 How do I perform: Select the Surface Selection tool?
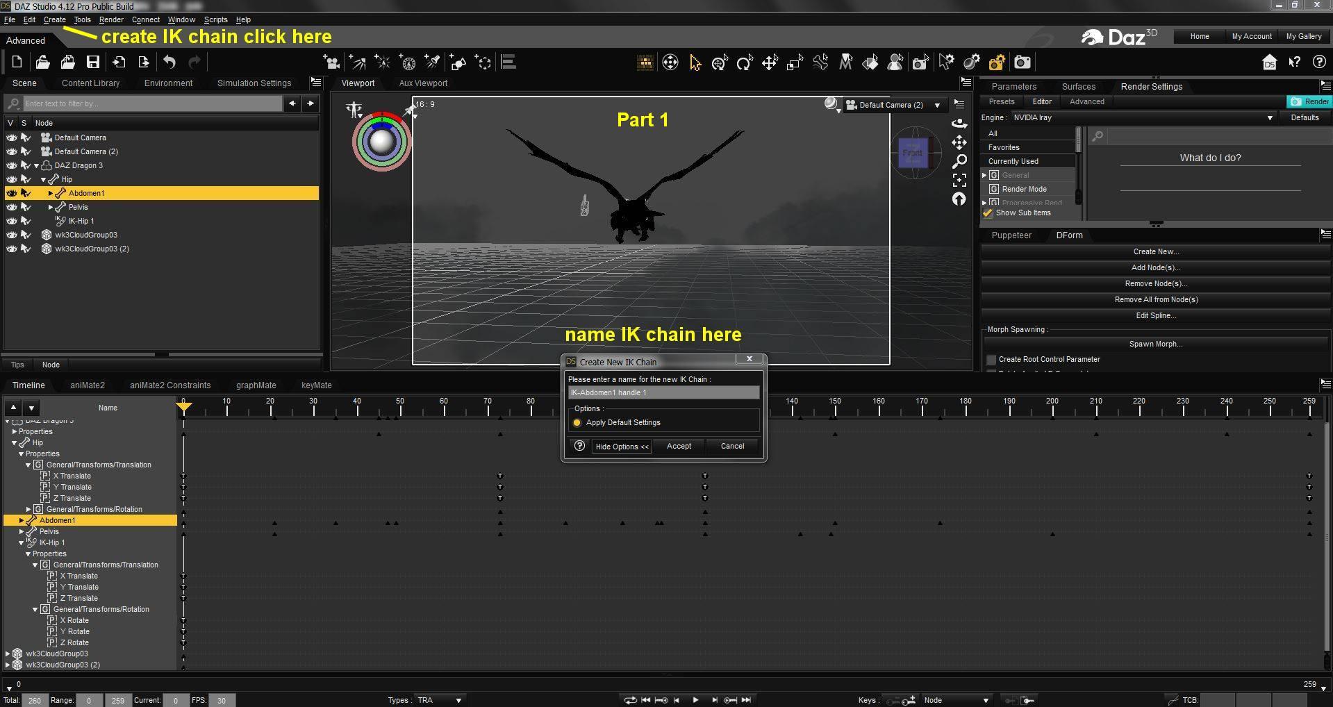point(870,63)
